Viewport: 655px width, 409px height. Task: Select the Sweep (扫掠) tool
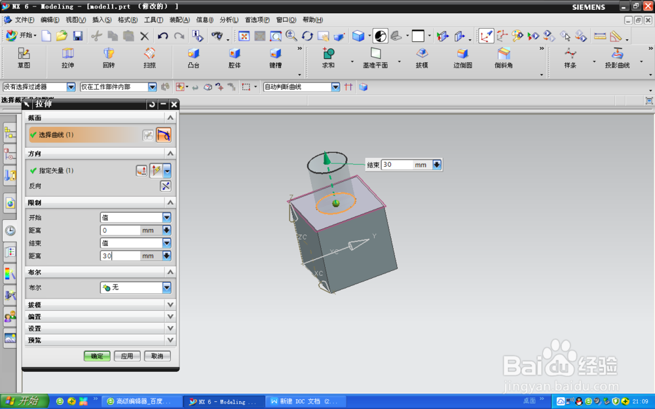[149, 58]
